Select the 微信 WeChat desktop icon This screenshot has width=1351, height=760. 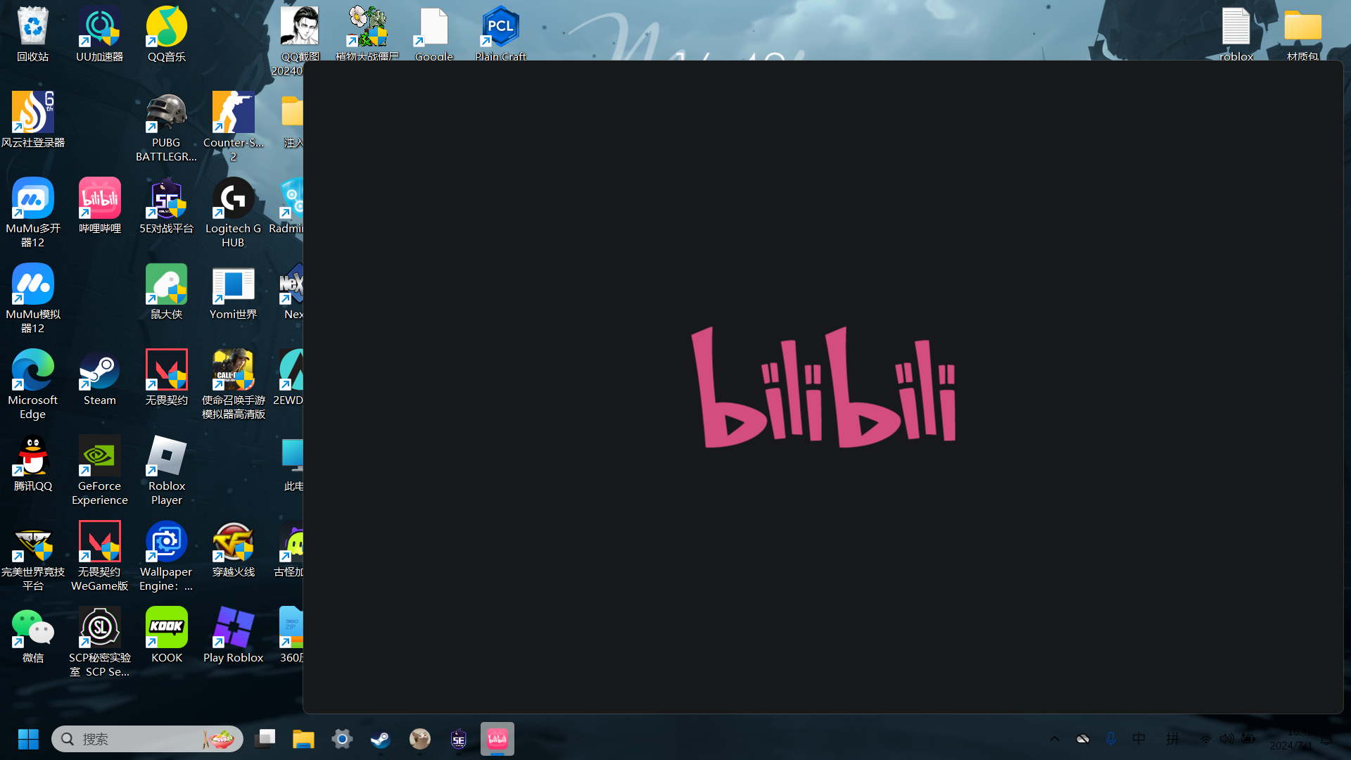click(x=32, y=635)
